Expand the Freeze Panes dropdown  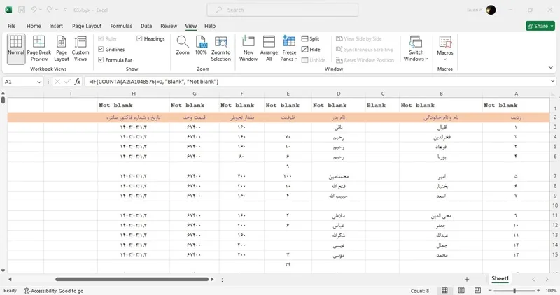pos(289,49)
